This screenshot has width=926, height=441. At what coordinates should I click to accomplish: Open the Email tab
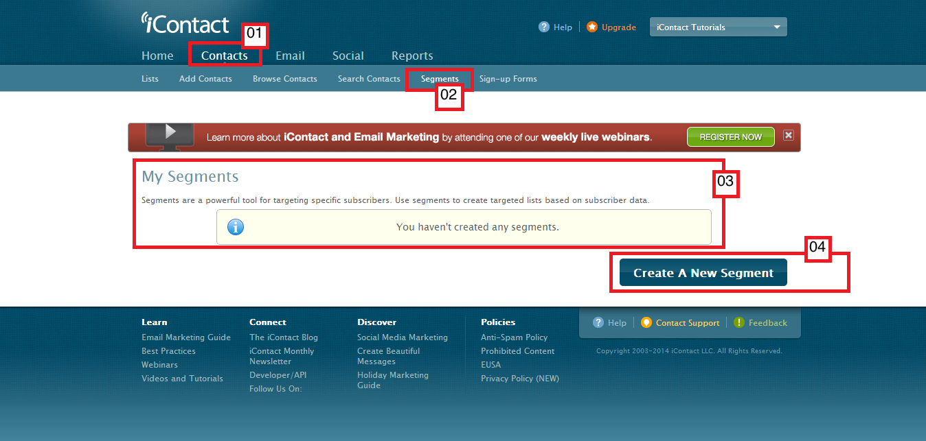[290, 56]
